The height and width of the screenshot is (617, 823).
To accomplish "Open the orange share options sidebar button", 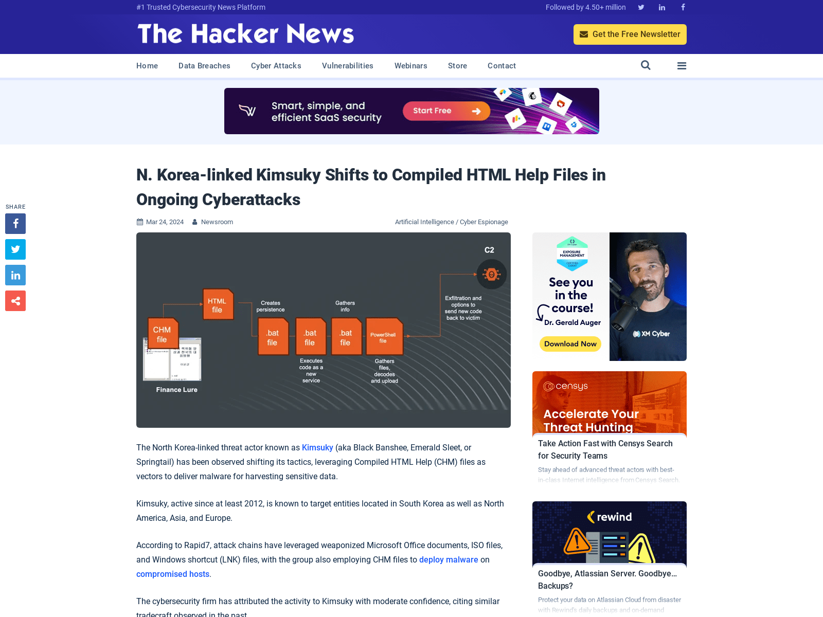I will [15, 301].
